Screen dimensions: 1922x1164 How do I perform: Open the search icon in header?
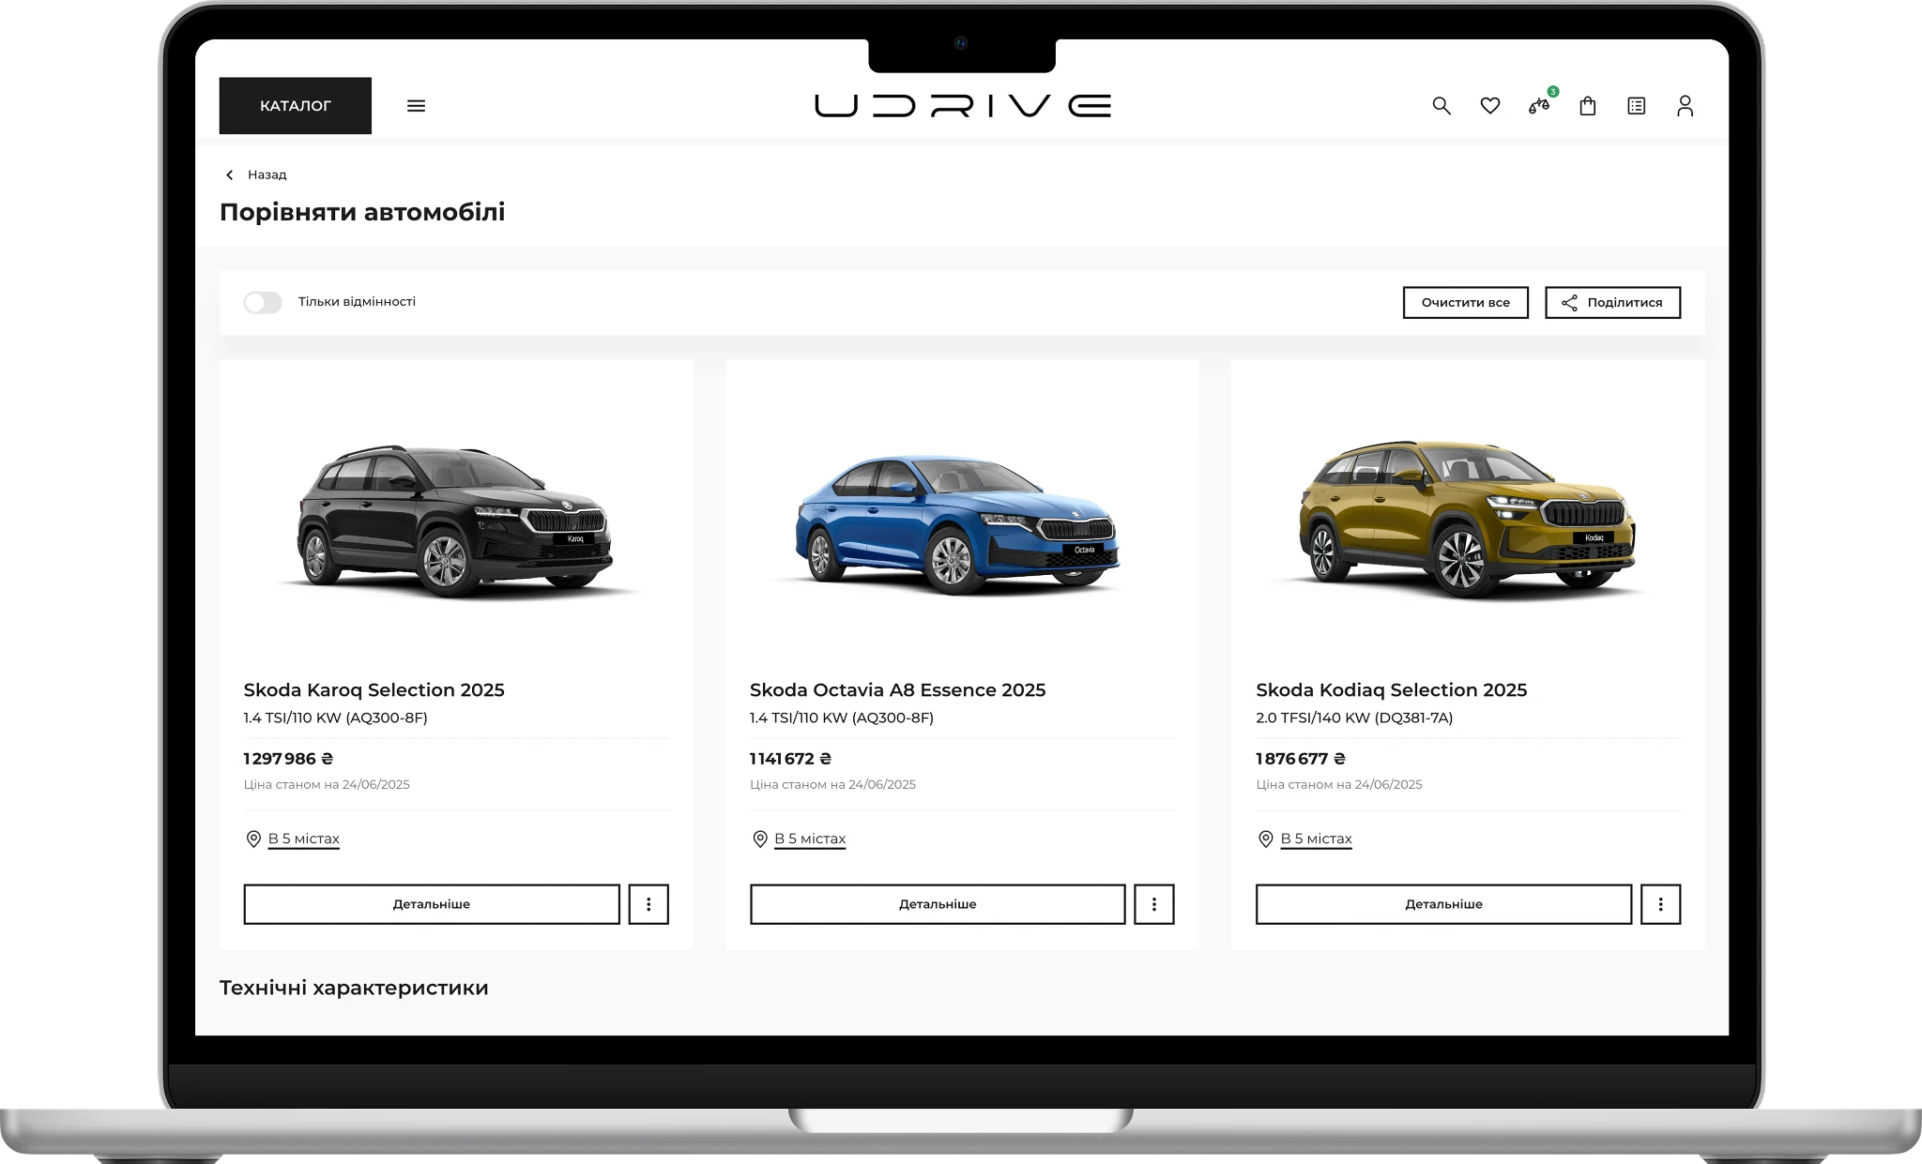coord(1441,106)
